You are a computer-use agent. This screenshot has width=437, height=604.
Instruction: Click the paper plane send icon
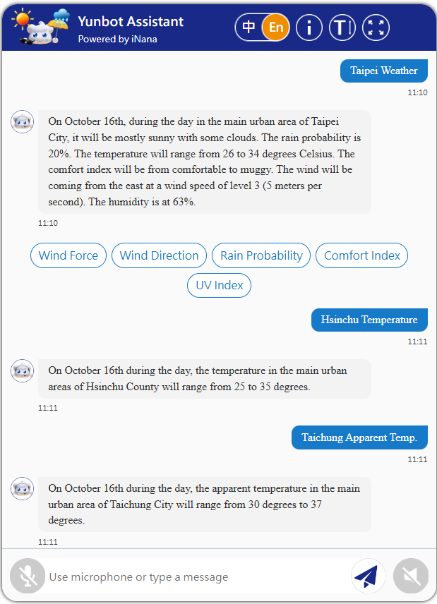tap(368, 576)
